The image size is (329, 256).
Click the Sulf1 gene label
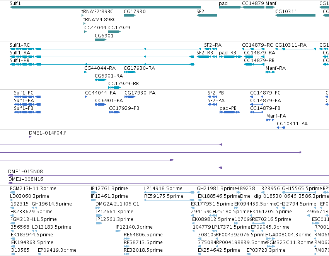(x=15, y=3)
